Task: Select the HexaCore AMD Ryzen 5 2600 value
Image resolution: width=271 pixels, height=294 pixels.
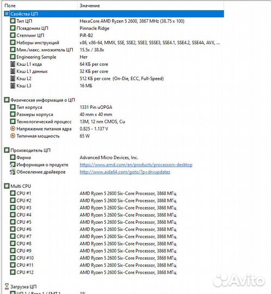Action: point(132,21)
